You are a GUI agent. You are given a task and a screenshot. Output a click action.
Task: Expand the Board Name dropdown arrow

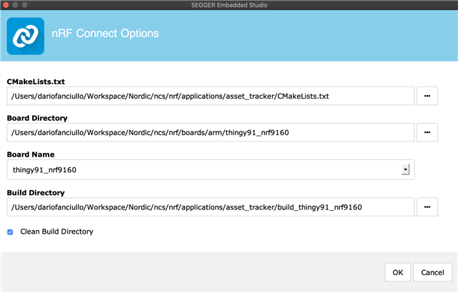[406, 169]
